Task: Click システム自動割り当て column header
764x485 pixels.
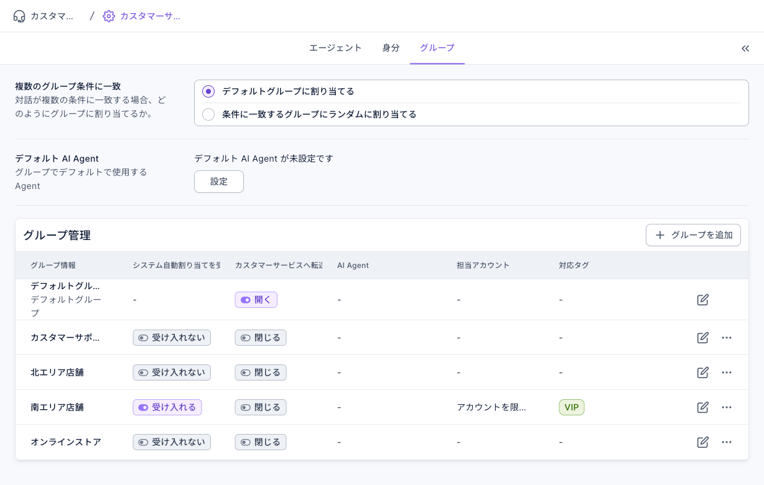Action: (x=176, y=265)
